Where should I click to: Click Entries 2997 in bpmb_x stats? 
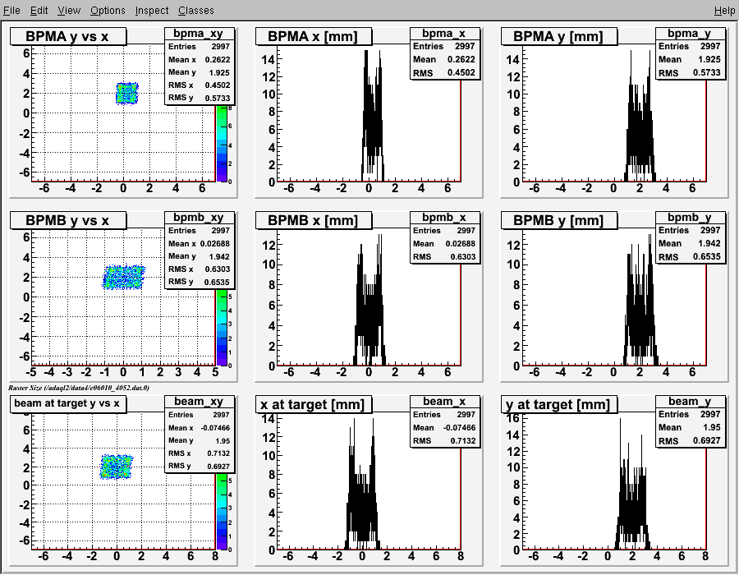point(444,230)
